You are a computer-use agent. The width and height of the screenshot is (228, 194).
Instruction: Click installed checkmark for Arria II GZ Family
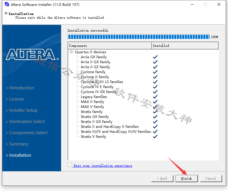click(155, 67)
